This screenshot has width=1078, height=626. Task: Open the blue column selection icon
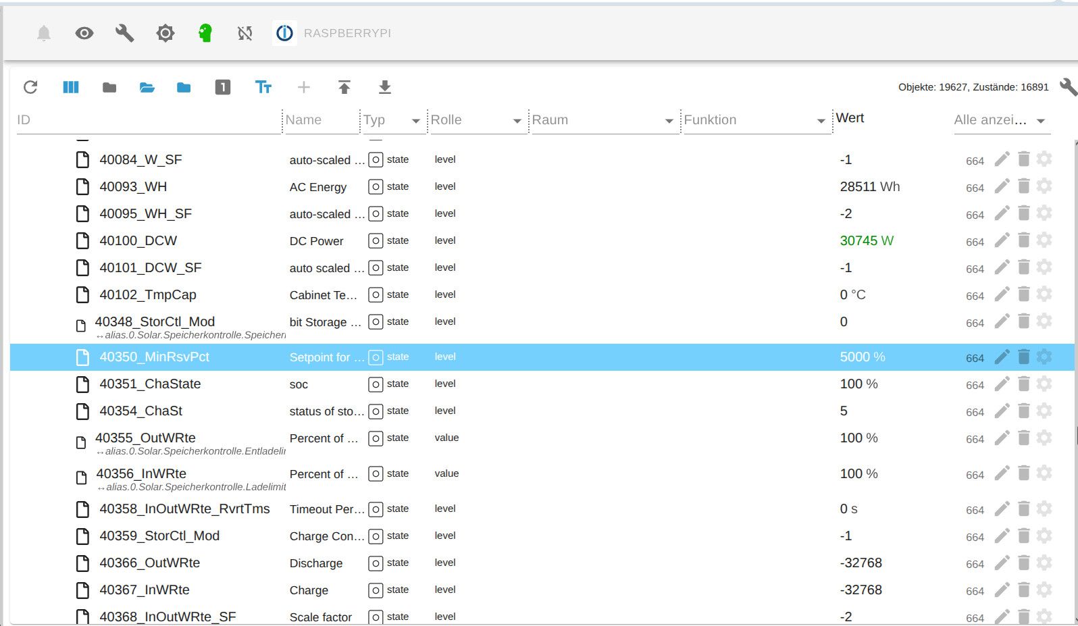point(71,87)
